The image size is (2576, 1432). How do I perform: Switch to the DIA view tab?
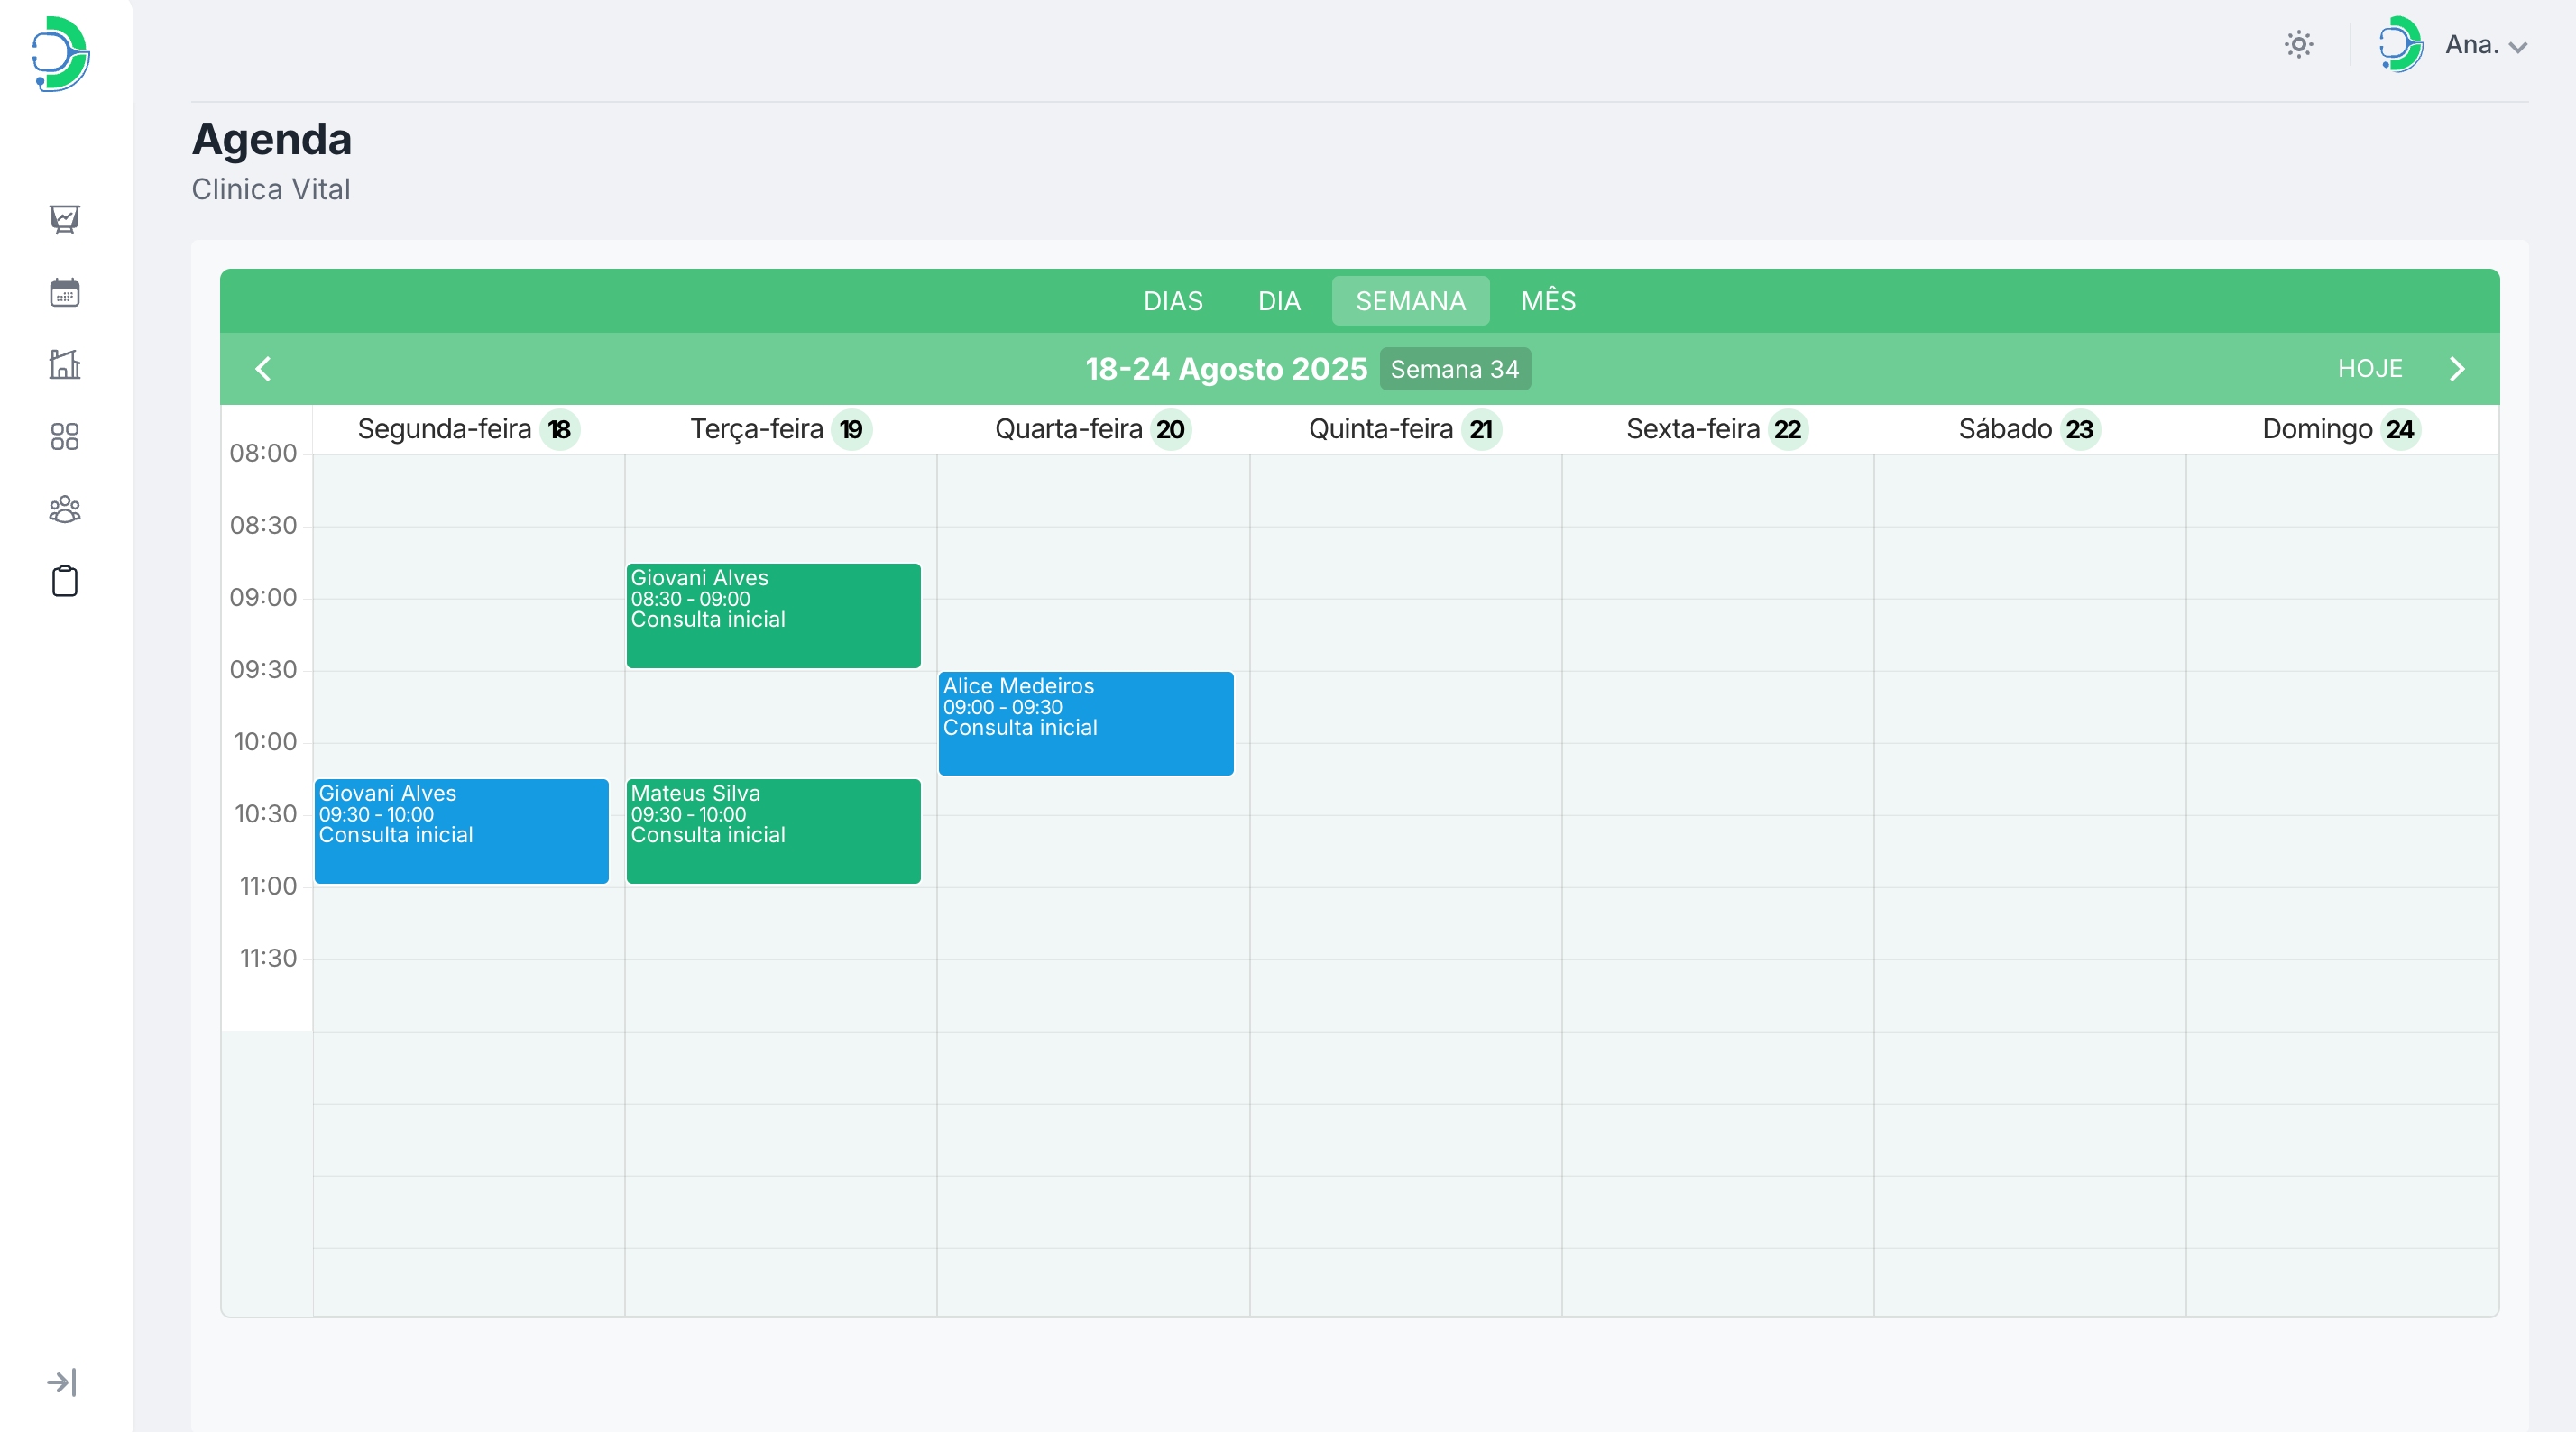point(1279,301)
